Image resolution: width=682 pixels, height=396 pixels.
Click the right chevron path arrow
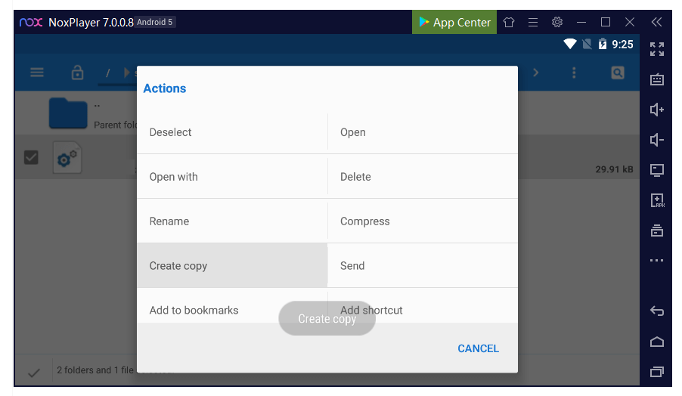[x=536, y=73]
